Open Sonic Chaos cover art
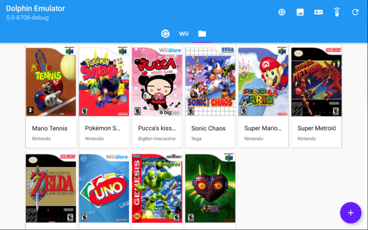368x230 pixels. 210,81
